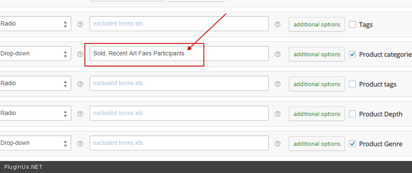Click help icon left of Product Genre excluded field

(x=80, y=144)
